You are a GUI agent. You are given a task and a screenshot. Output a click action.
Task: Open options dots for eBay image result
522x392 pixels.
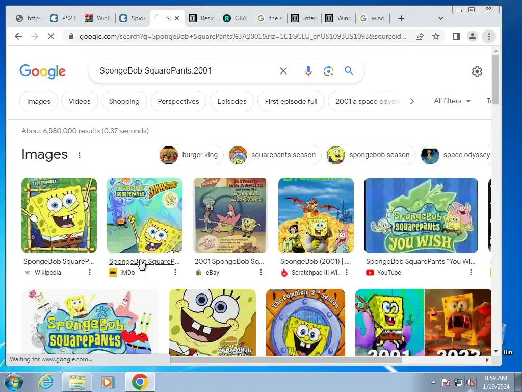[x=260, y=273]
